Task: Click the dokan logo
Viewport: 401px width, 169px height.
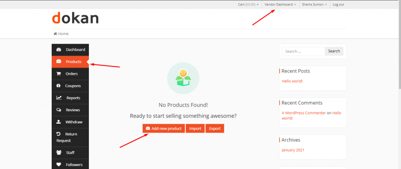Action: 75,18
